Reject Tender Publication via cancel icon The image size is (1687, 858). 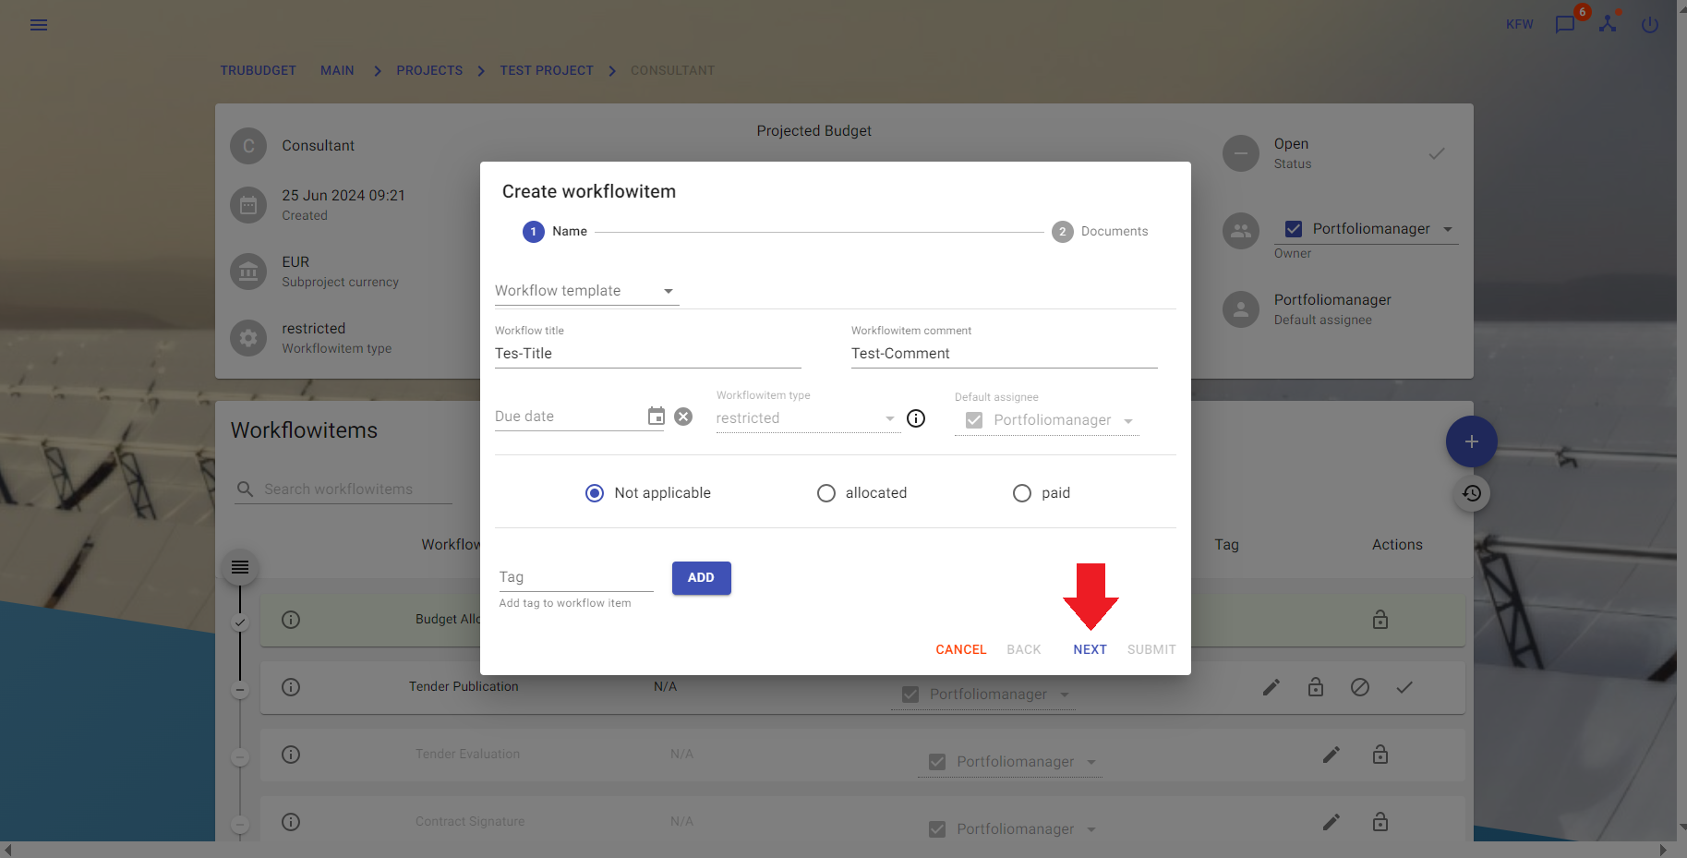click(1360, 687)
